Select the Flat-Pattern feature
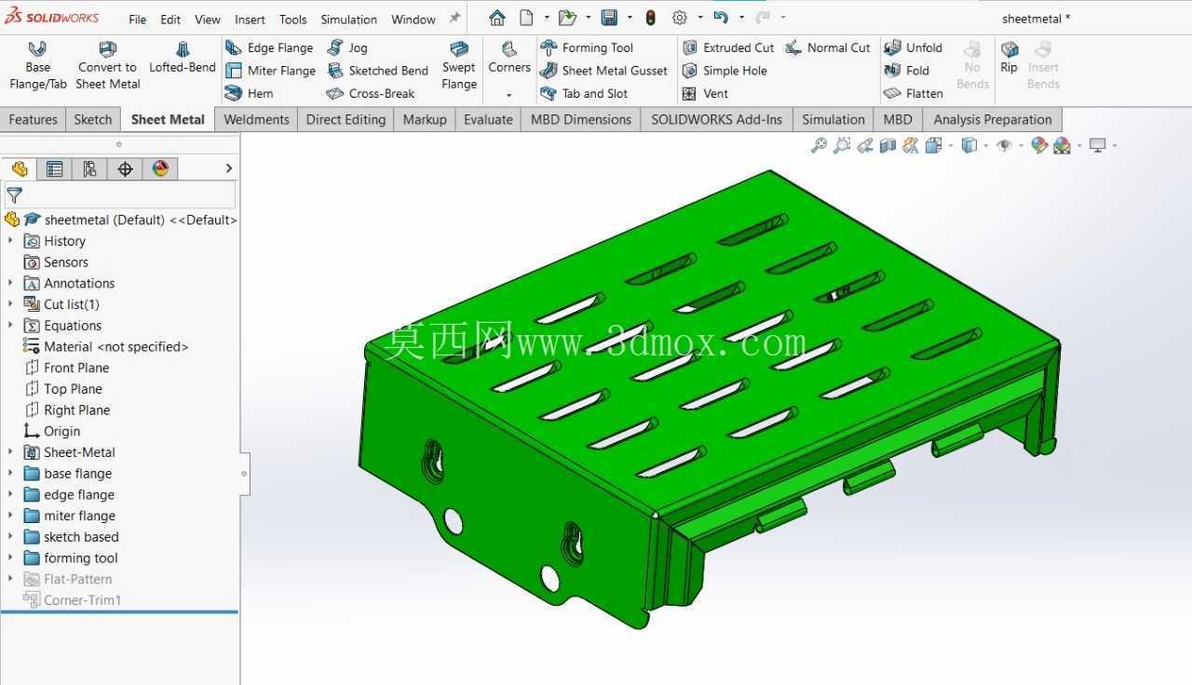 click(x=67, y=579)
